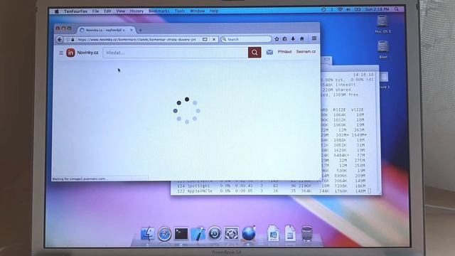Open the downloads arrow icon

click(x=293, y=39)
